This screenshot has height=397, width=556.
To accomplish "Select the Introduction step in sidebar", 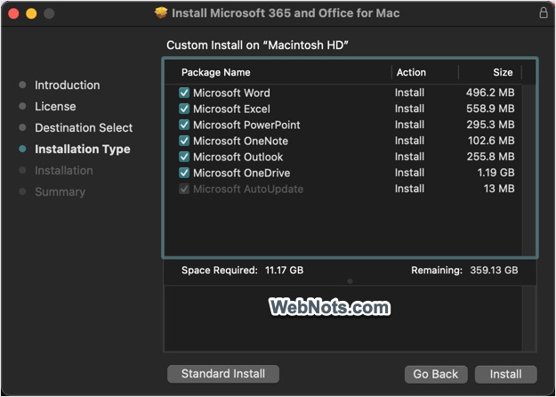I will (68, 85).
